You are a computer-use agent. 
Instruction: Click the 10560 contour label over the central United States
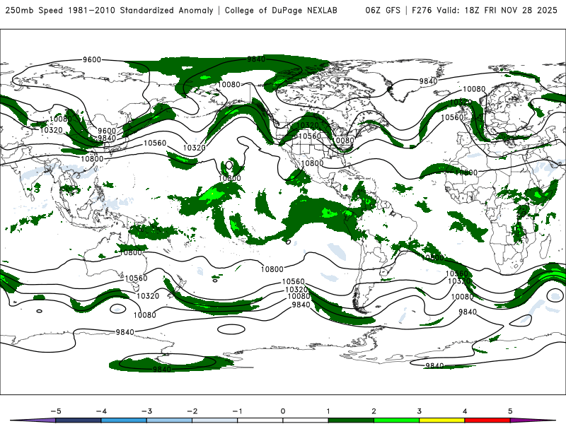(x=310, y=136)
